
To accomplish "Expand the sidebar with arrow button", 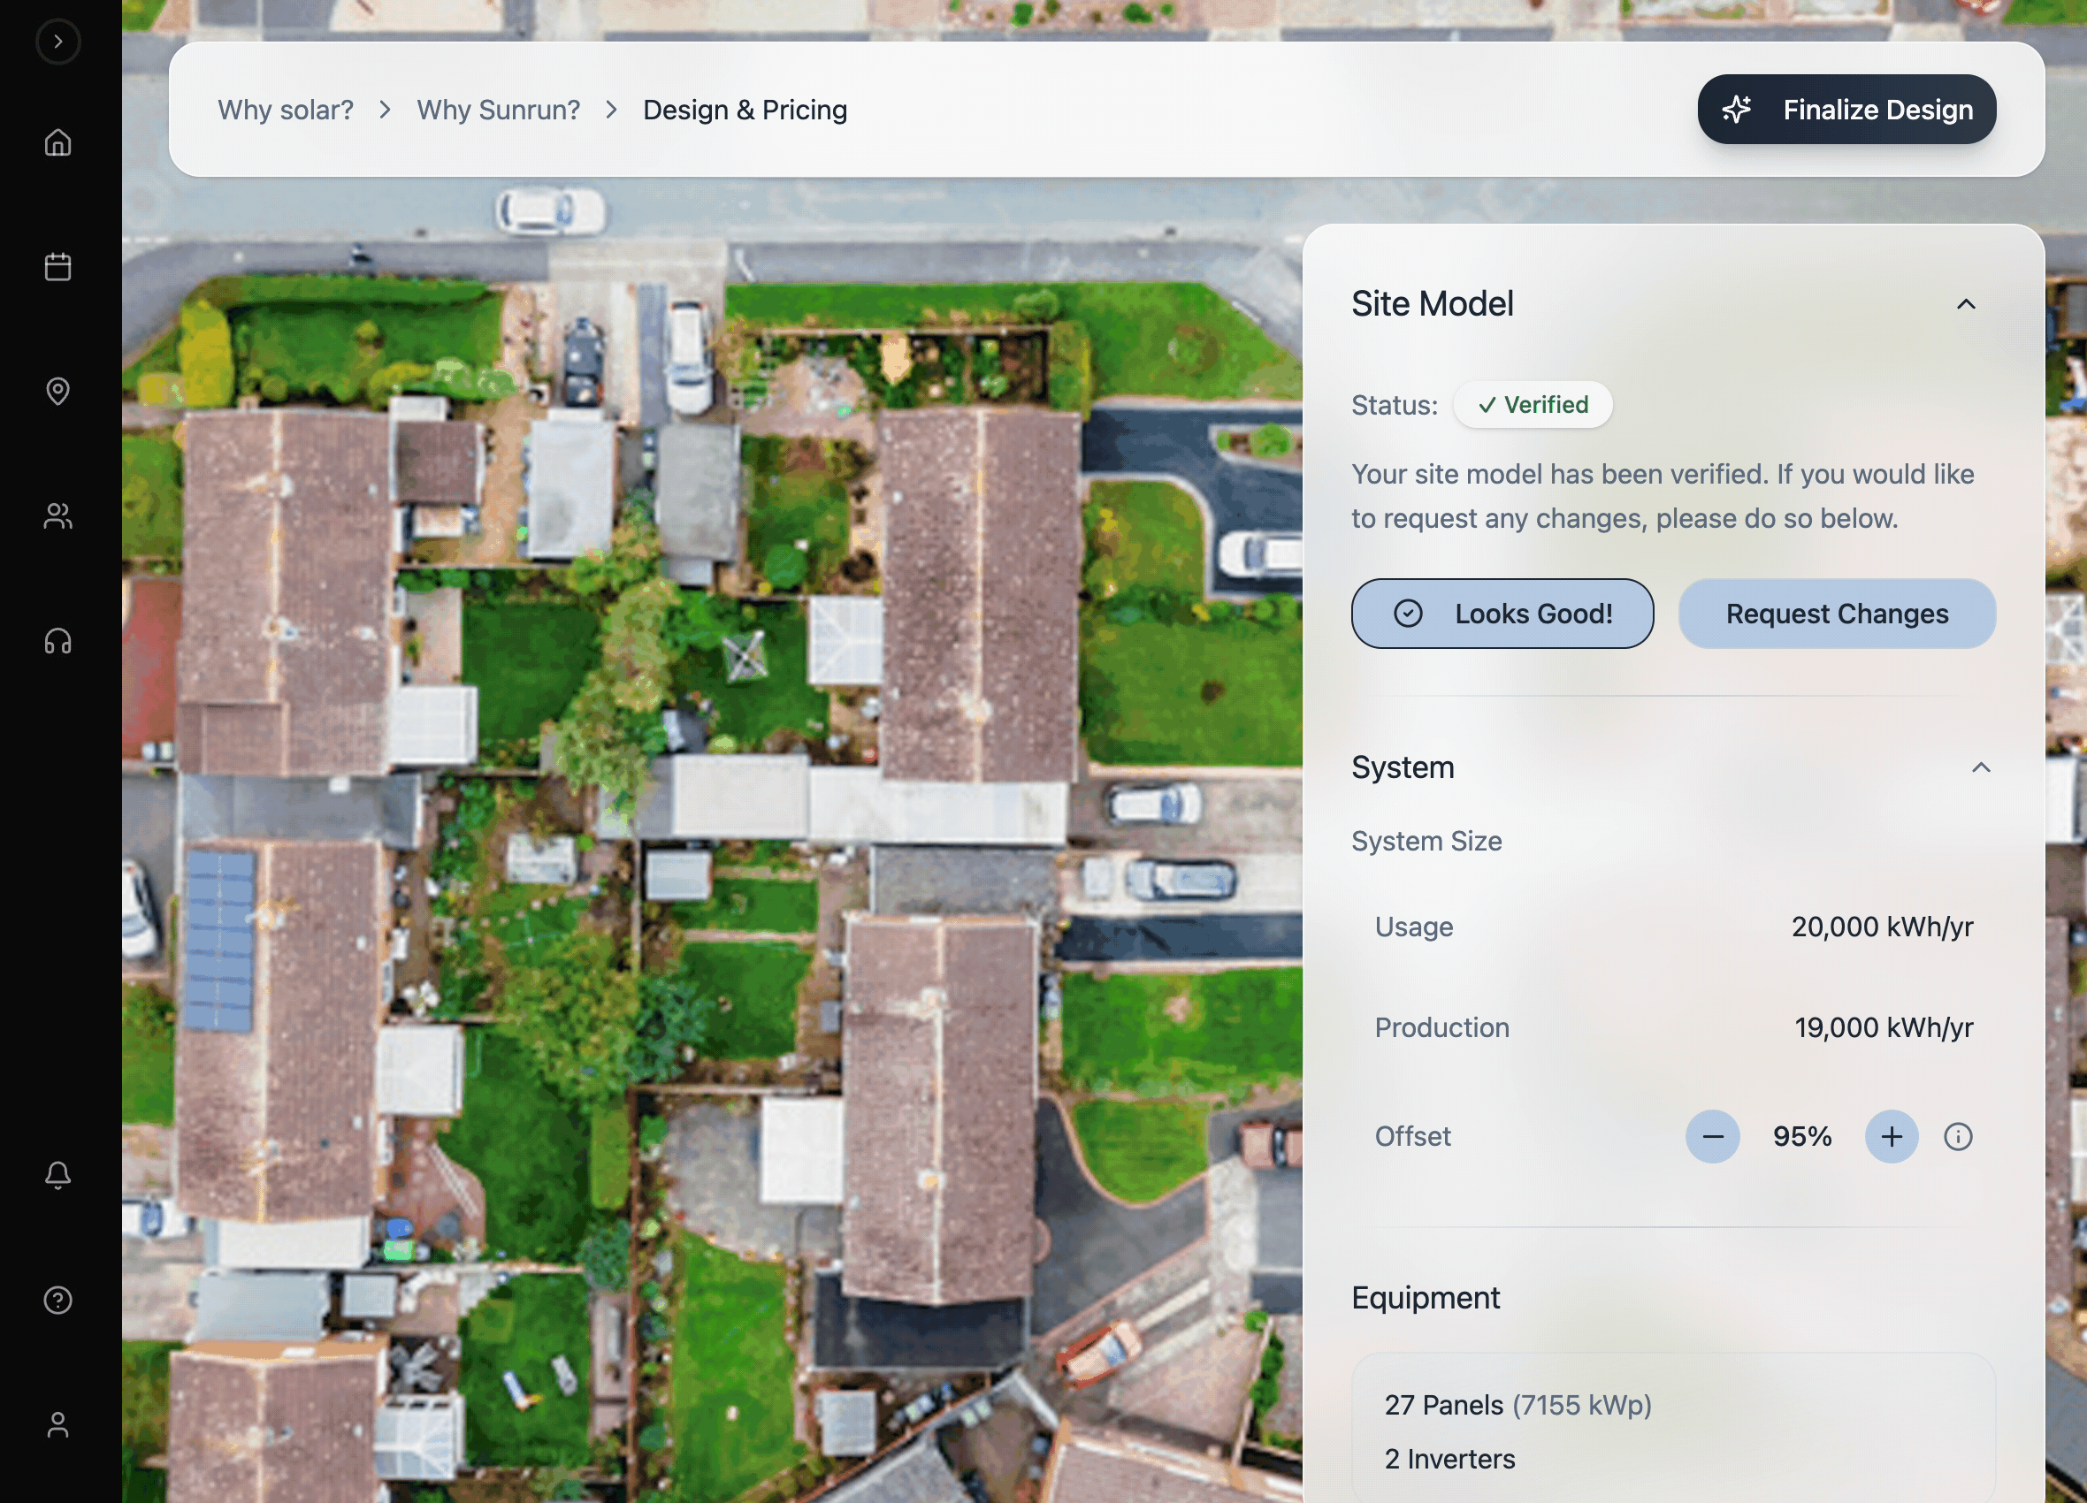I will click(x=58, y=42).
